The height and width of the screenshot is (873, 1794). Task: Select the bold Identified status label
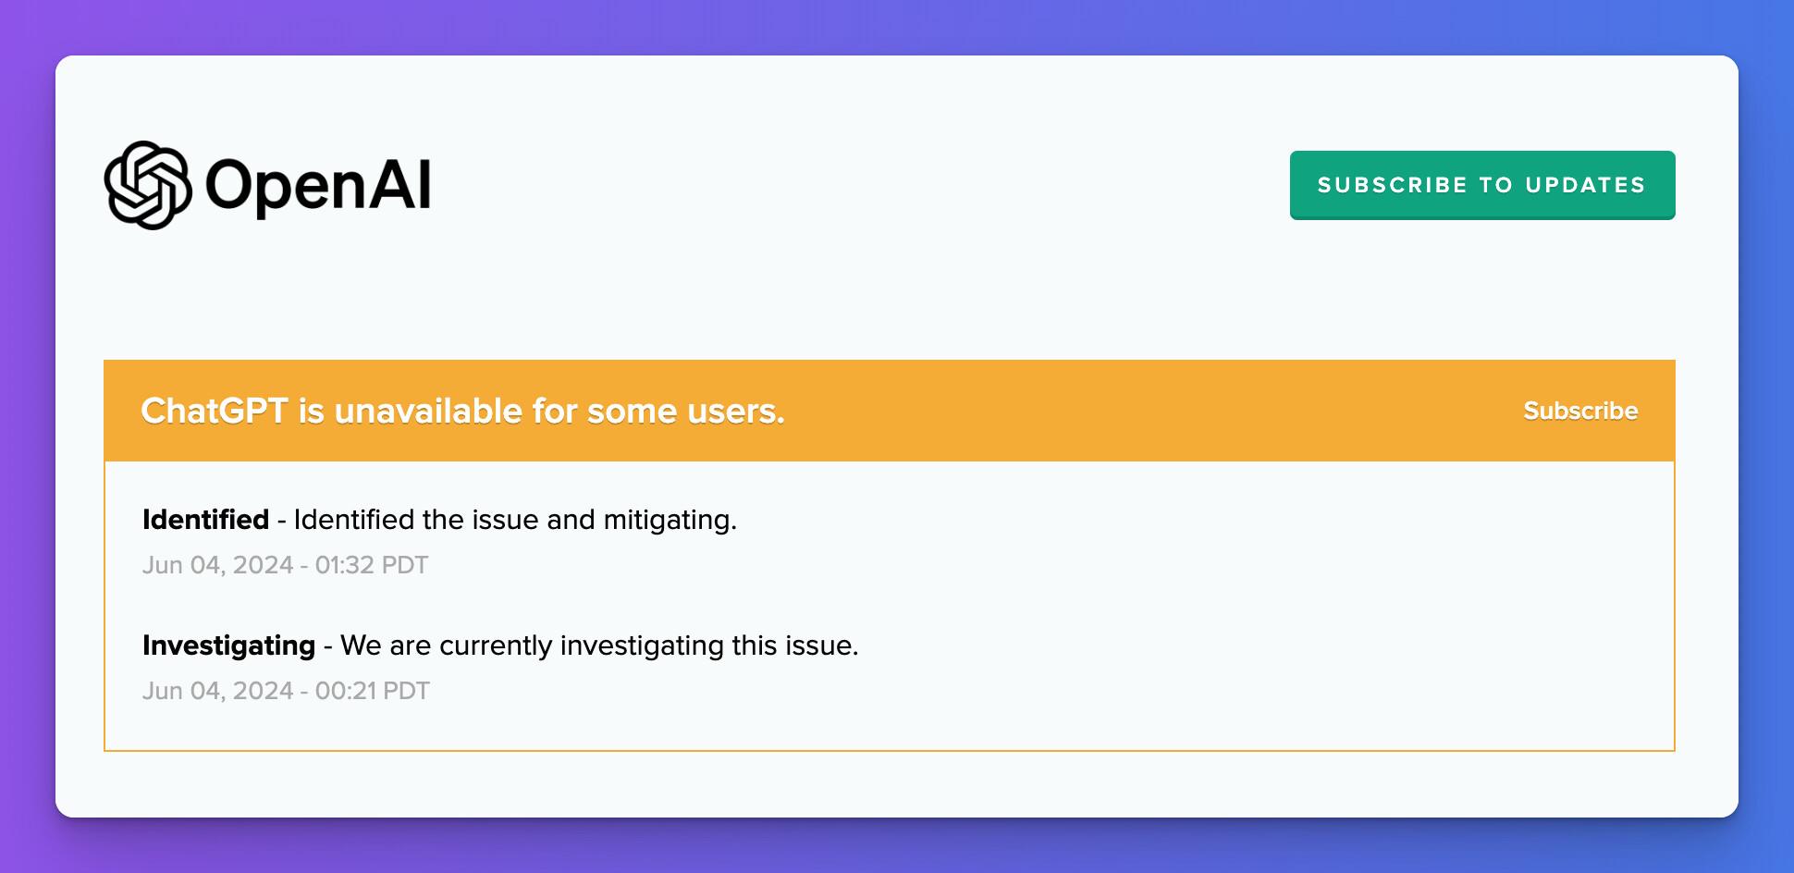coord(205,520)
